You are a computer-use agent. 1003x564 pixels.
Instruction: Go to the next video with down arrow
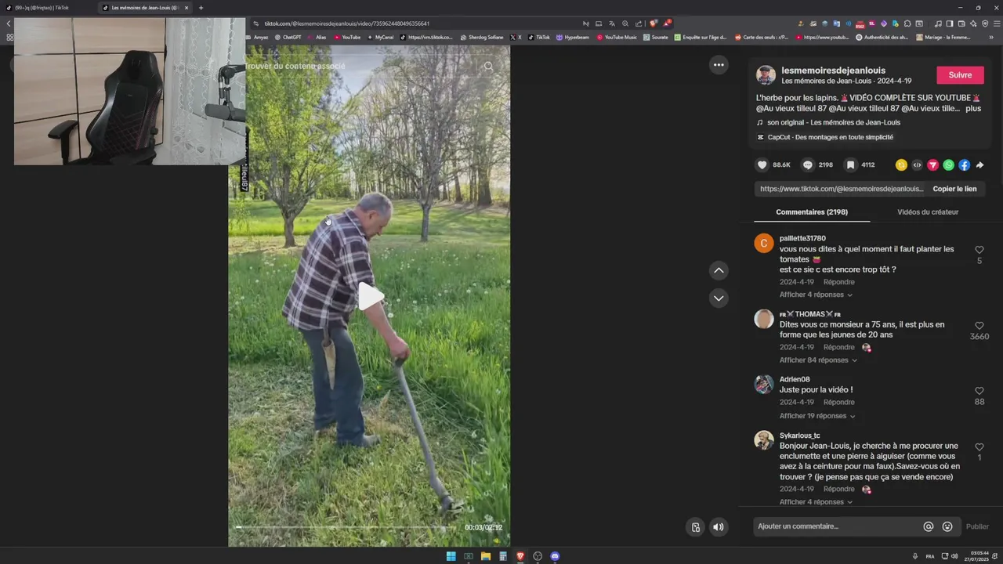(x=719, y=298)
